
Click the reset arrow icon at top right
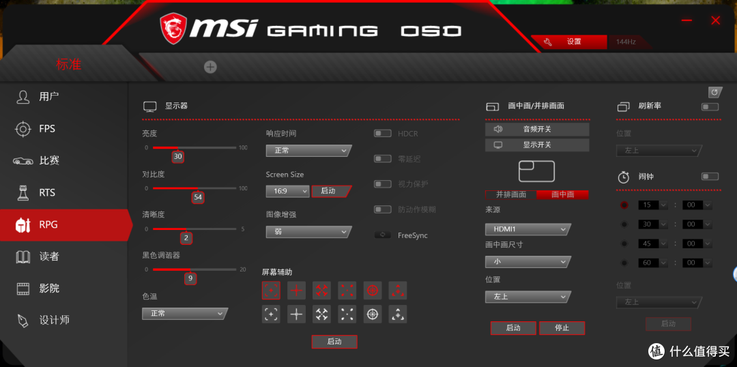(715, 92)
